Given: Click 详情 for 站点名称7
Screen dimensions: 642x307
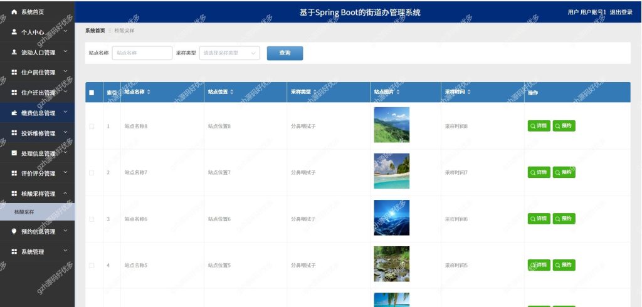Looking at the screenshot, I should click(539, 172).
